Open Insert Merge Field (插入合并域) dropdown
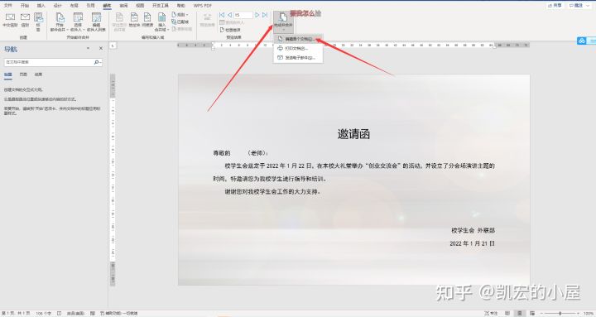The height and width of the screenshot is (317, 596). pyautogui.click(x=161, y=22)
